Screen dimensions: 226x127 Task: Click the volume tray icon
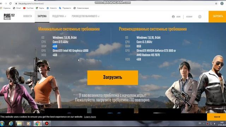tap(214, 123)
